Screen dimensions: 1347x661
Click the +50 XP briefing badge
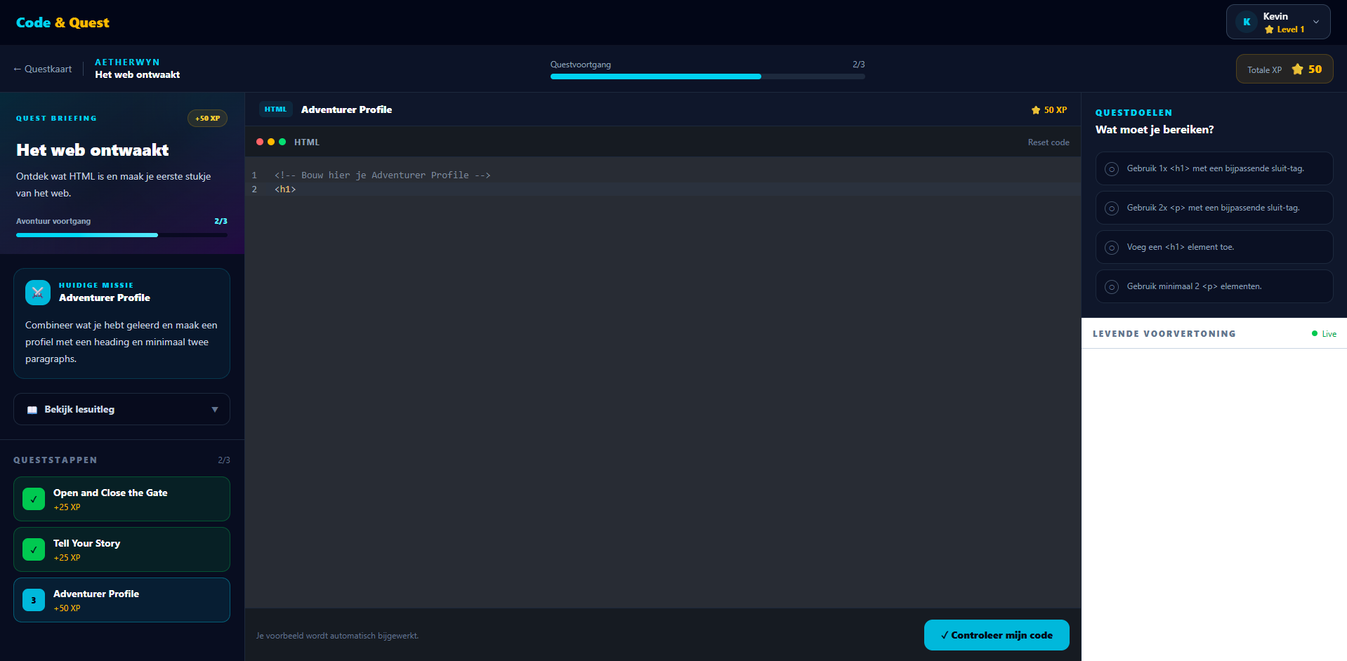pyautogui.click(x=207, y=118)
